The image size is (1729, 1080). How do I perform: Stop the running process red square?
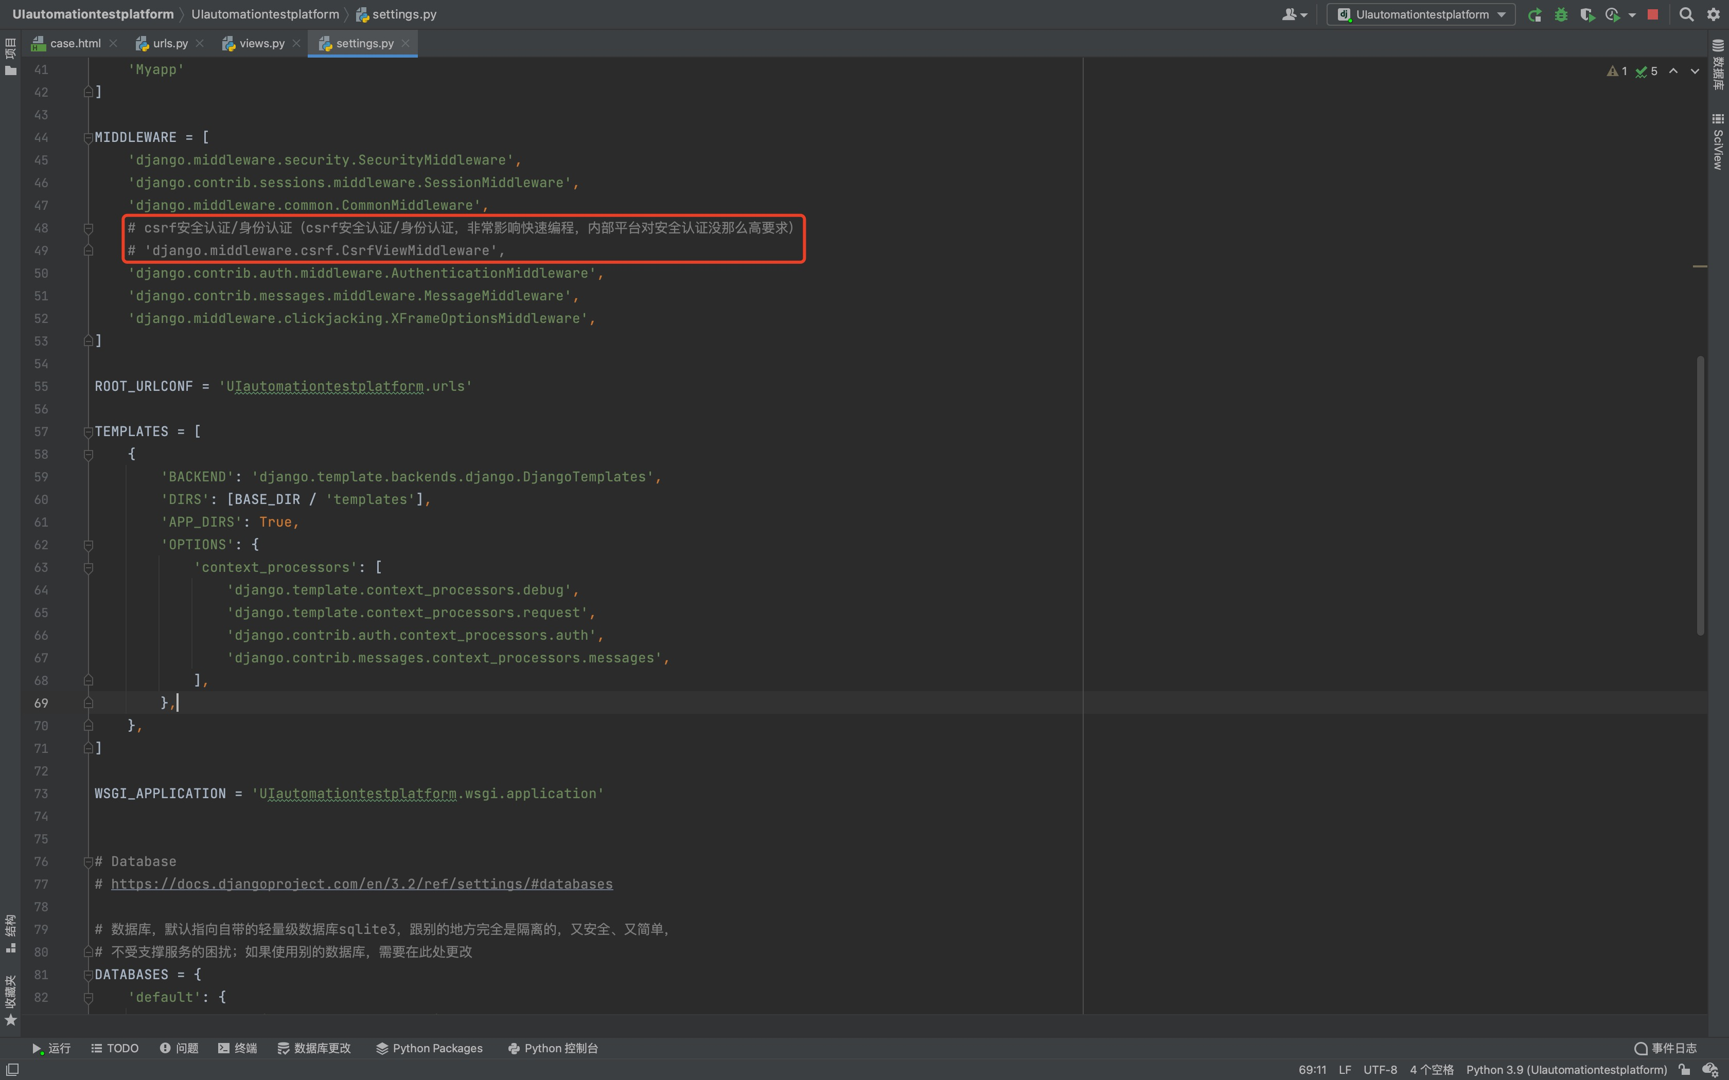pos(1652,14)
